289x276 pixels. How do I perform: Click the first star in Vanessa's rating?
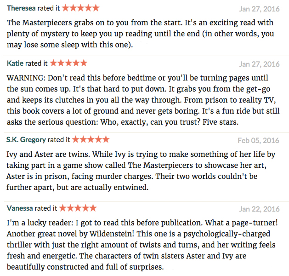[62, 208]
